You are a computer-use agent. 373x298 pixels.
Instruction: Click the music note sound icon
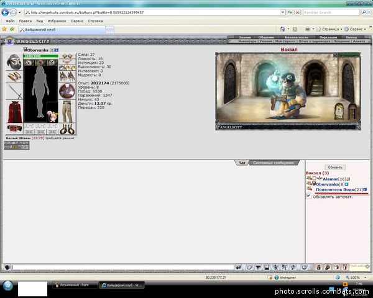293,268
